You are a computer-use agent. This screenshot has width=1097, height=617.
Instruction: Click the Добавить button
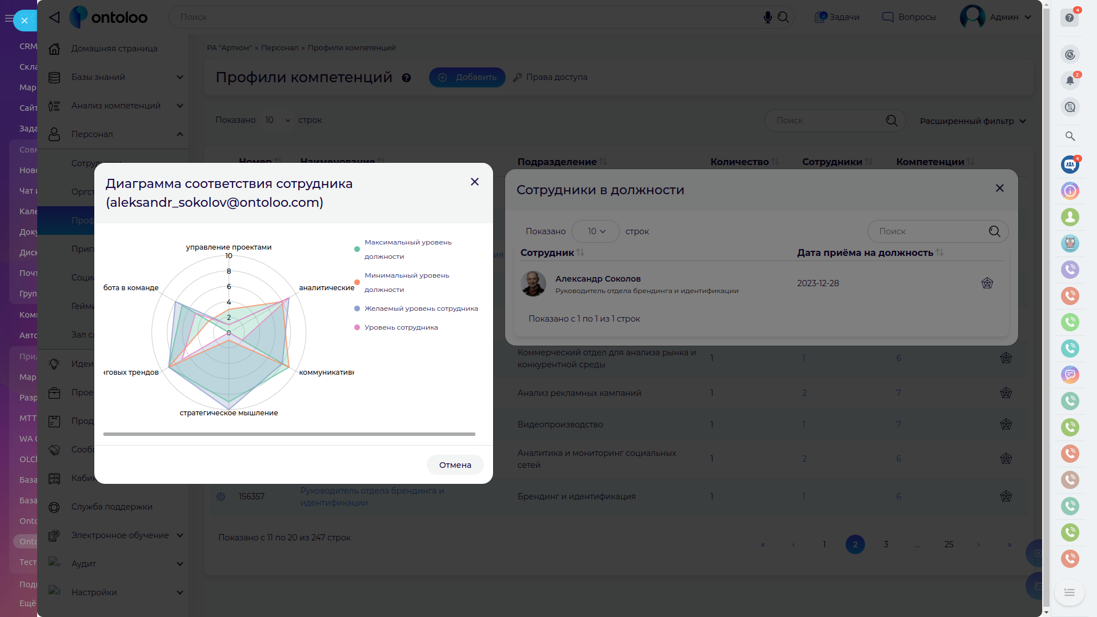click(467, 77)
